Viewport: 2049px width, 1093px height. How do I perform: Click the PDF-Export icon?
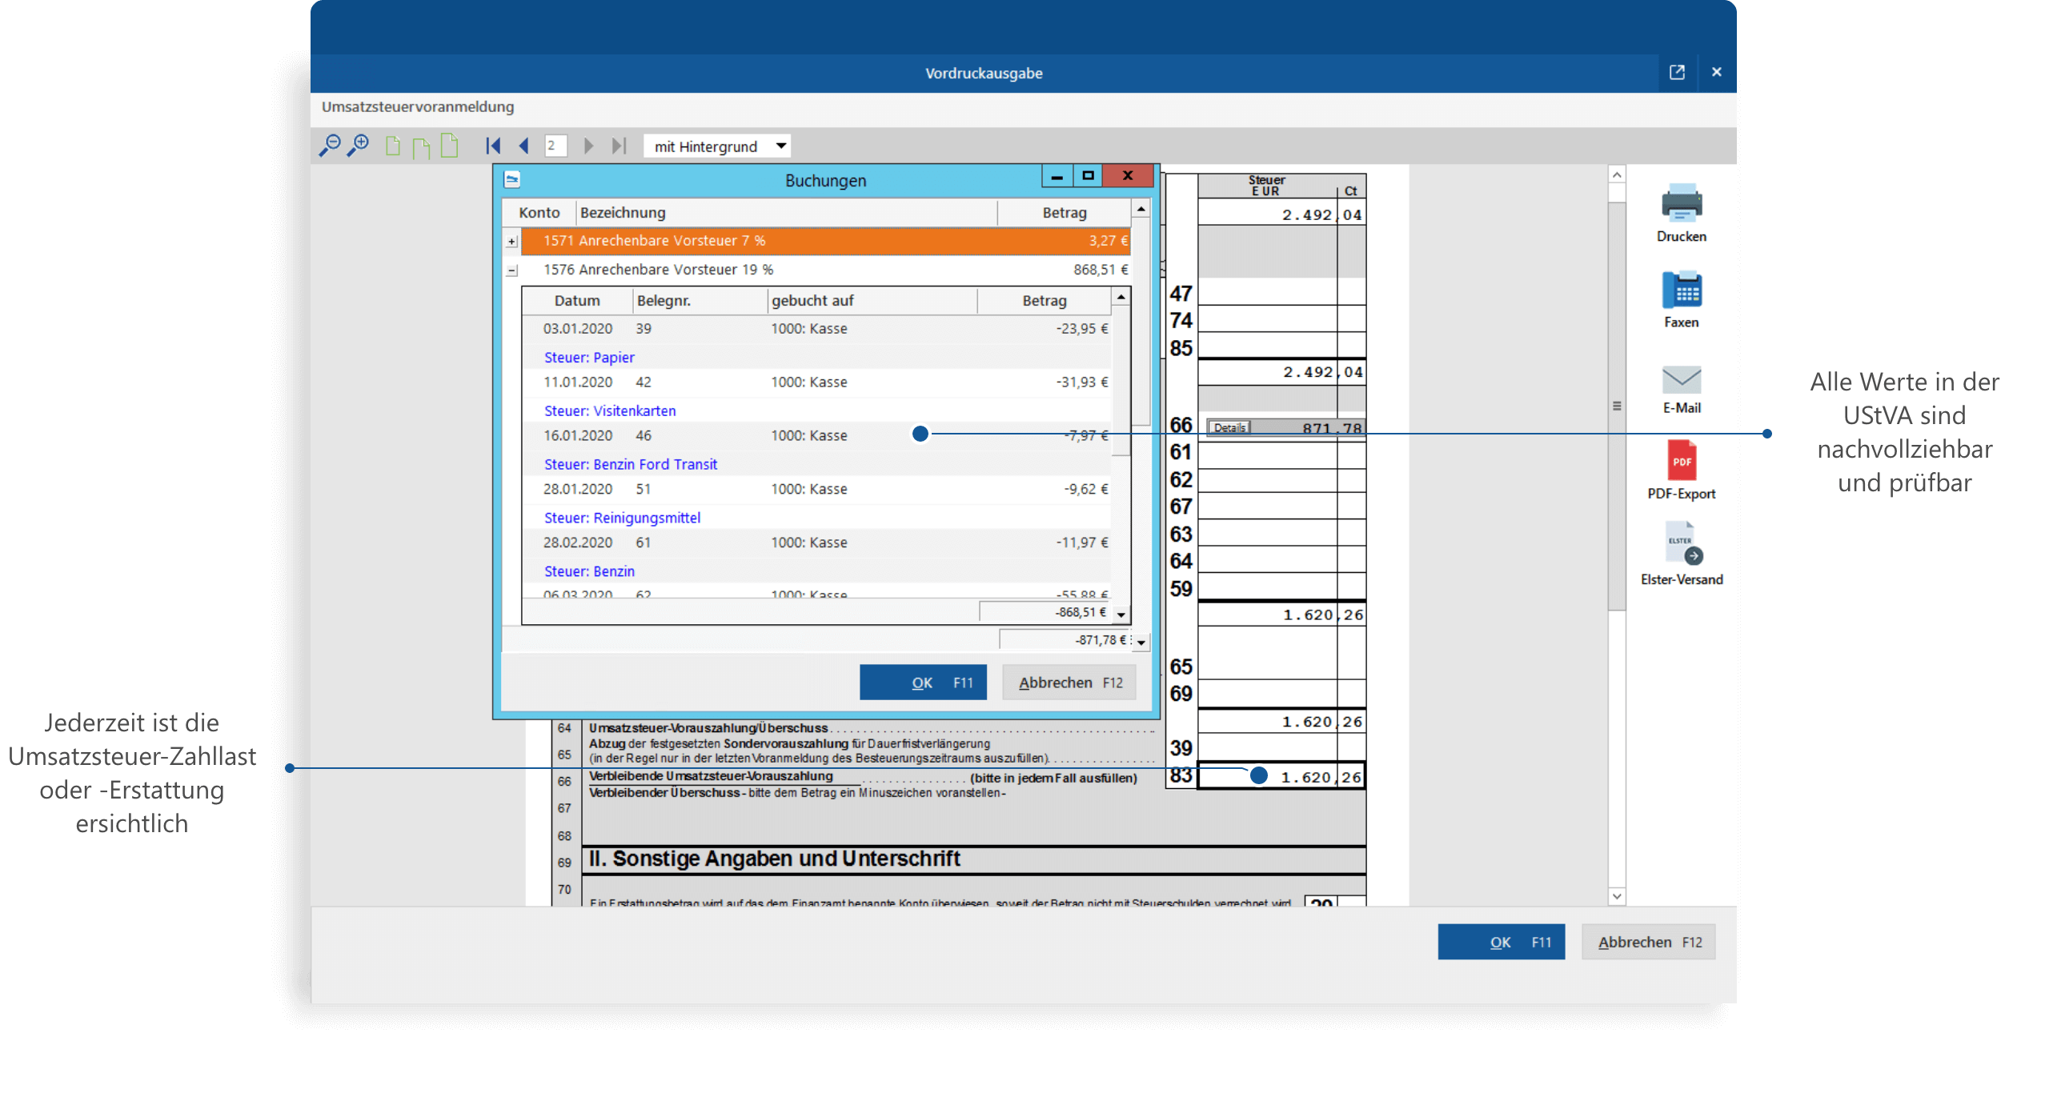(1682, 460)
